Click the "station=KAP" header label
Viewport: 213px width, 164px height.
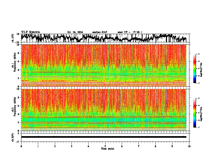coord(100,32)
